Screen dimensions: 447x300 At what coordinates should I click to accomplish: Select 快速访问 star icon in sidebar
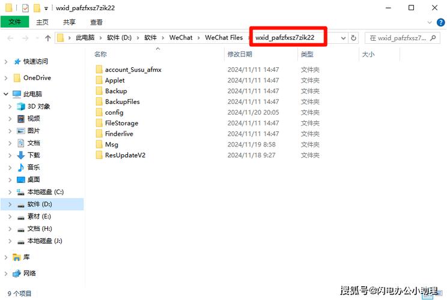(17, 61)
